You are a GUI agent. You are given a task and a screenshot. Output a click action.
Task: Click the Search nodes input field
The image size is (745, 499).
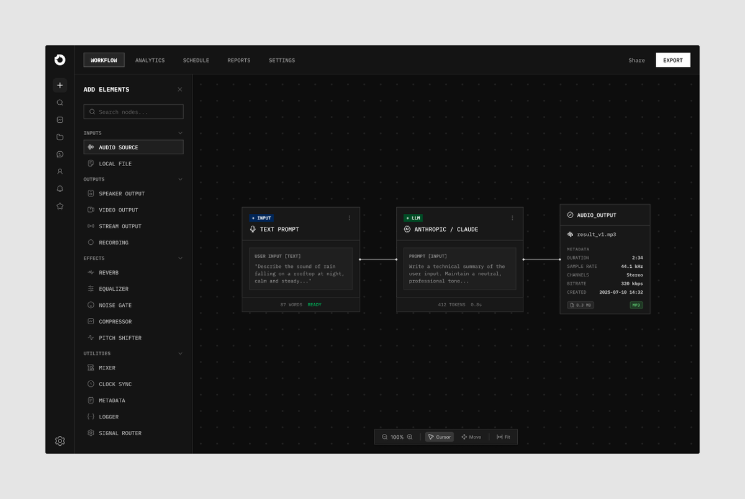coord(133,112)
